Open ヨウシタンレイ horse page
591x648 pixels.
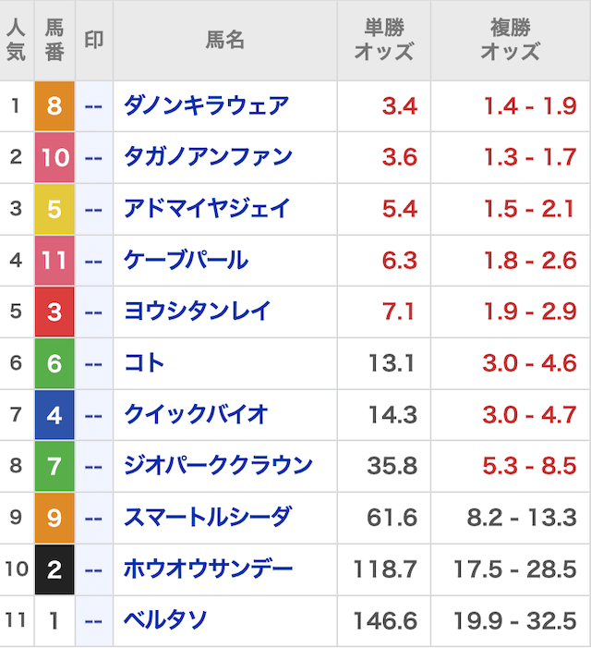[x=197, y=312]
